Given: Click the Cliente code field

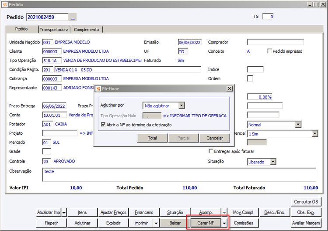Looking at the screenshot, I should tap(52, 51).
